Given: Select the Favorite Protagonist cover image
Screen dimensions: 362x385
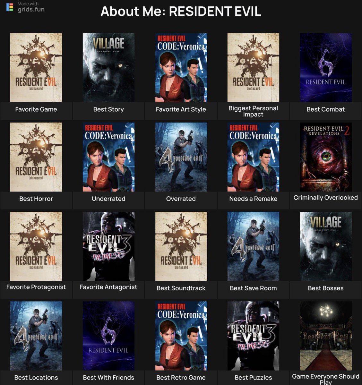Looking at the screenshot, I should coord(36,246).
